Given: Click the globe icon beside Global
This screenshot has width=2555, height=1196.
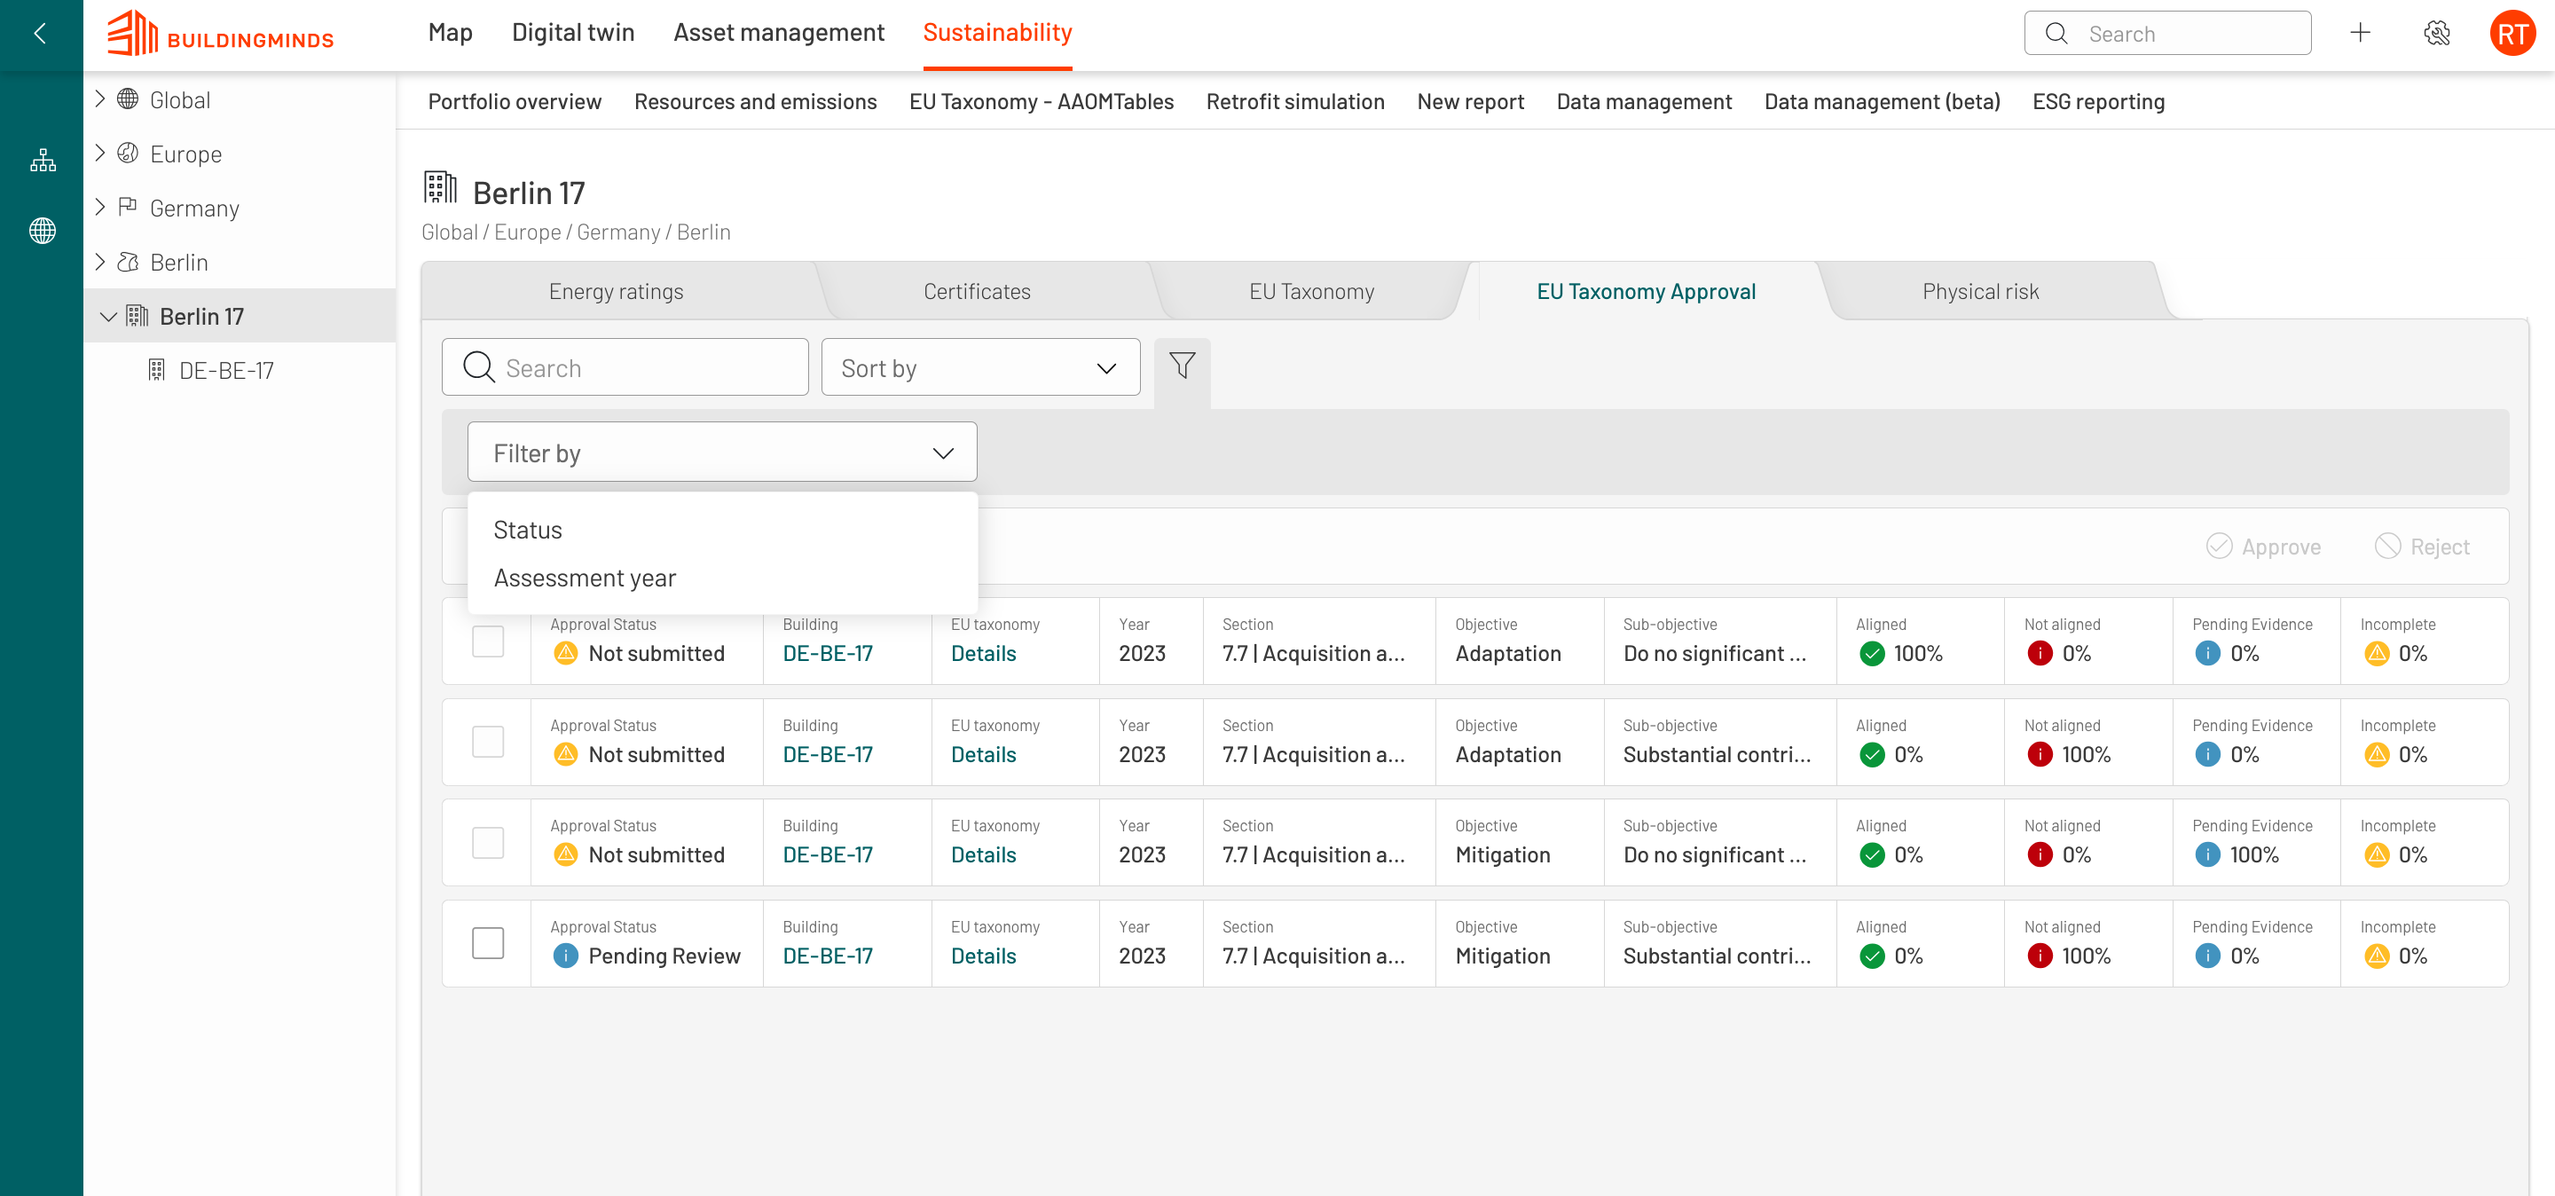Looking at the screenshot, I should point(128,99).
